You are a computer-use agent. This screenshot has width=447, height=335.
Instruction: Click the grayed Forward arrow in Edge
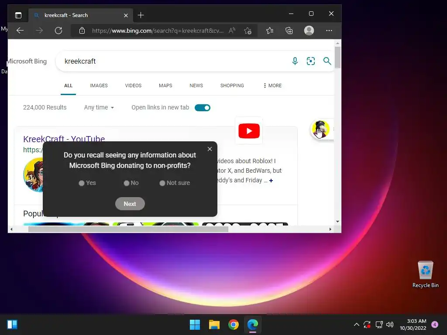coord(39,31)
